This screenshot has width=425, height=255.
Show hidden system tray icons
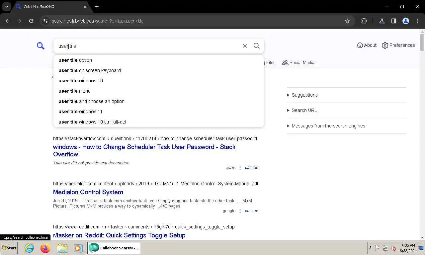pos(370,248)
